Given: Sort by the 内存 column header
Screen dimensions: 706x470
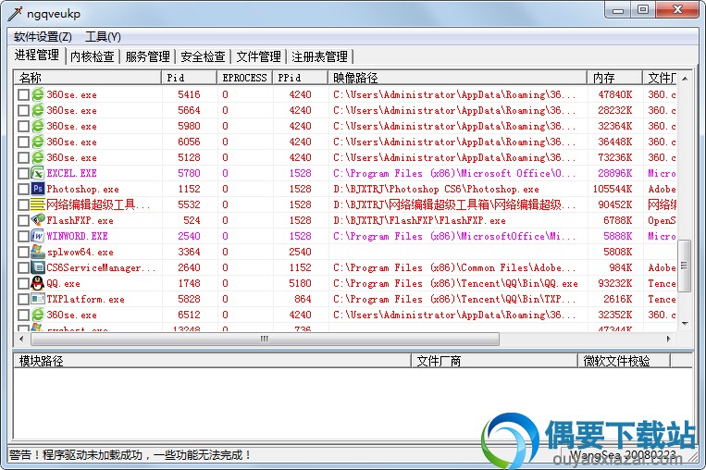Looking at the screenshot, I should pos(614,78).
